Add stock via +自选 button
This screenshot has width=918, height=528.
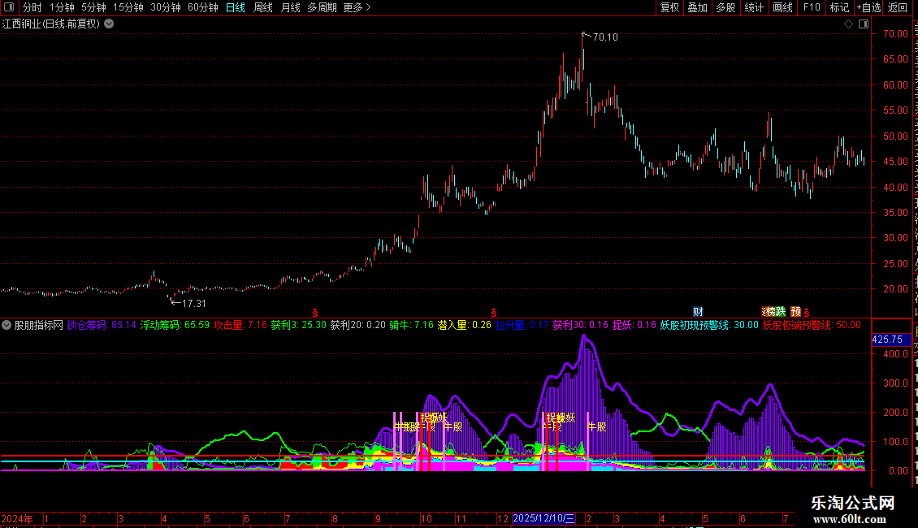(868, 7)
